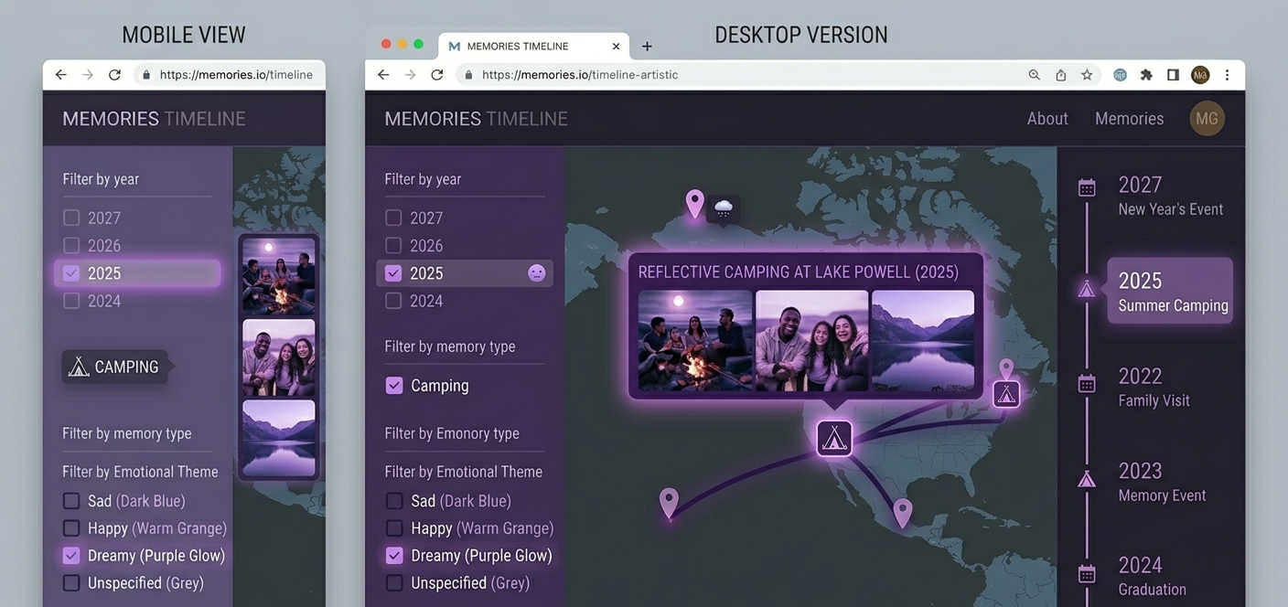Click the round blue extension icon

point(1120,75)
